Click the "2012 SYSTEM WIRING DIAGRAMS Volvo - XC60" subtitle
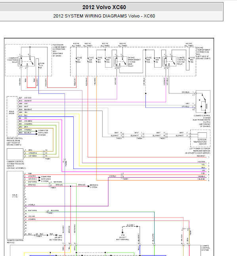 pos(104,16)
